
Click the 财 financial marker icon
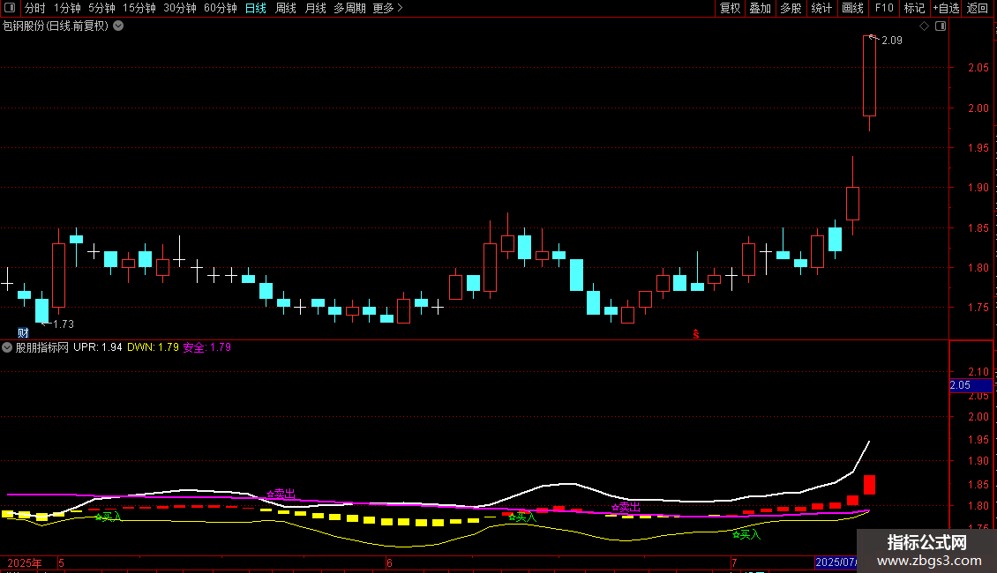(x=23, y=333)
